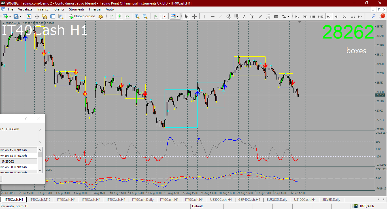Switch to W1 timeframe

pos(352,16)
